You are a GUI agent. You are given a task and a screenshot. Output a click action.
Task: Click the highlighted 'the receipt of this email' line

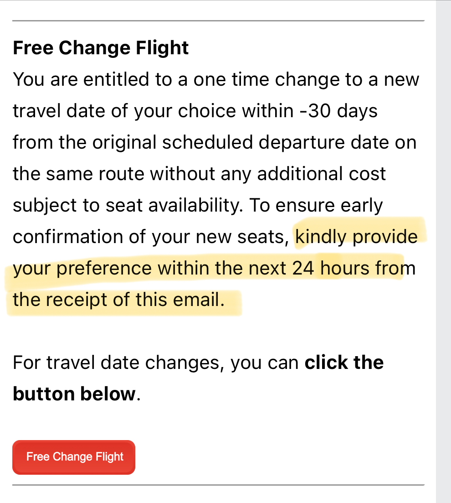[118, 300]
